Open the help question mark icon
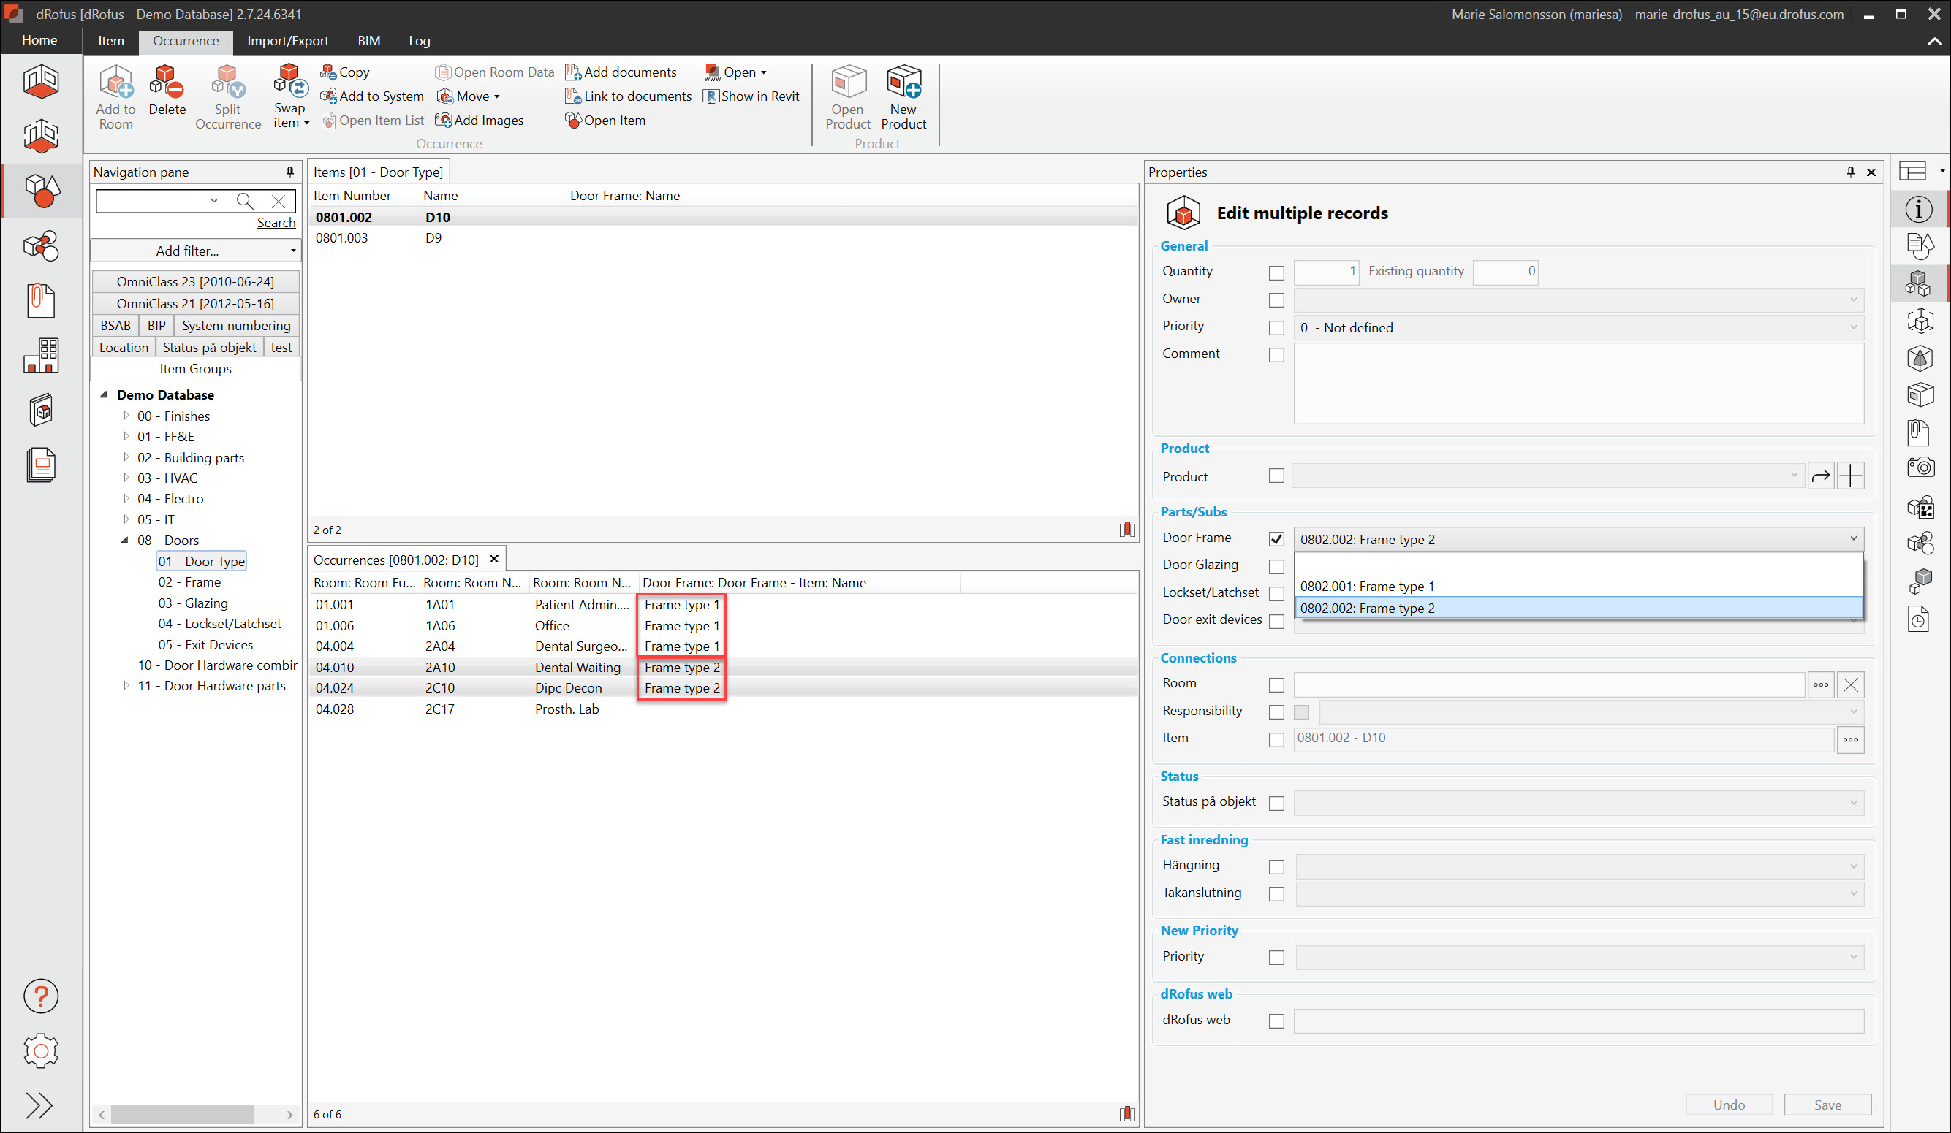The width and height of the screenshot is (1951, 1133). (x=40, y=996)
